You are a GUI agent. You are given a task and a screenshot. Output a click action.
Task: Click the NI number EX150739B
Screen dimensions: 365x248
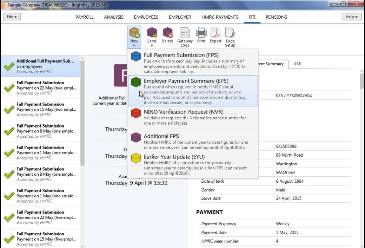point(286,146)
